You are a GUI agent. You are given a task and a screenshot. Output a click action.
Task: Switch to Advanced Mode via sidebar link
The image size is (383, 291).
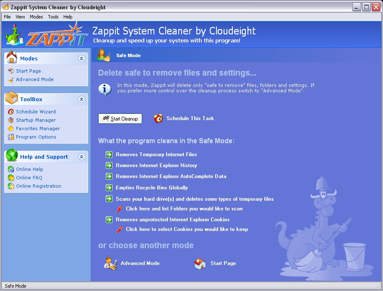pos(35,79)
